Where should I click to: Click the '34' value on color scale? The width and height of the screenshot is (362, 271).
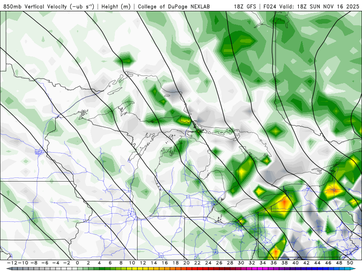coord(263,263)
